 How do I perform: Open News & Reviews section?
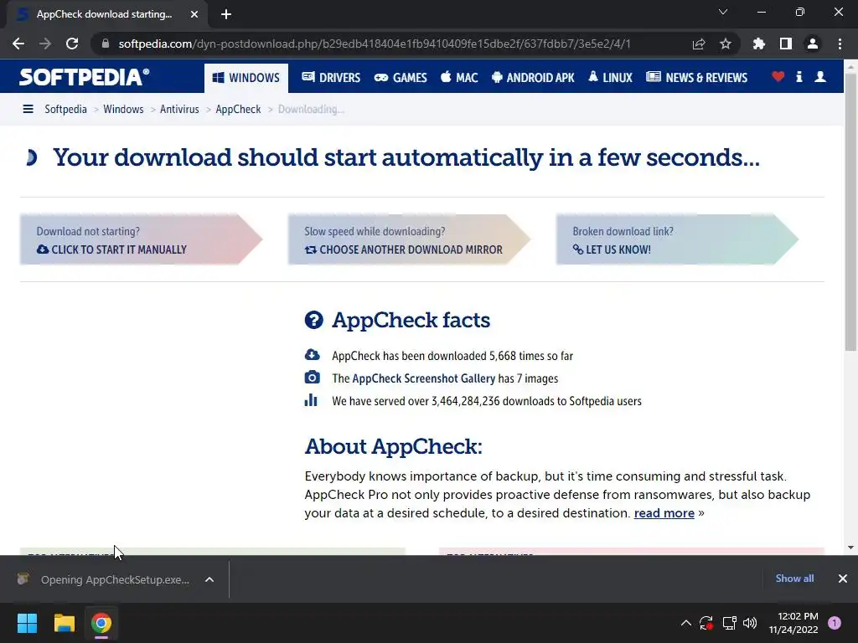click(696, 78)
